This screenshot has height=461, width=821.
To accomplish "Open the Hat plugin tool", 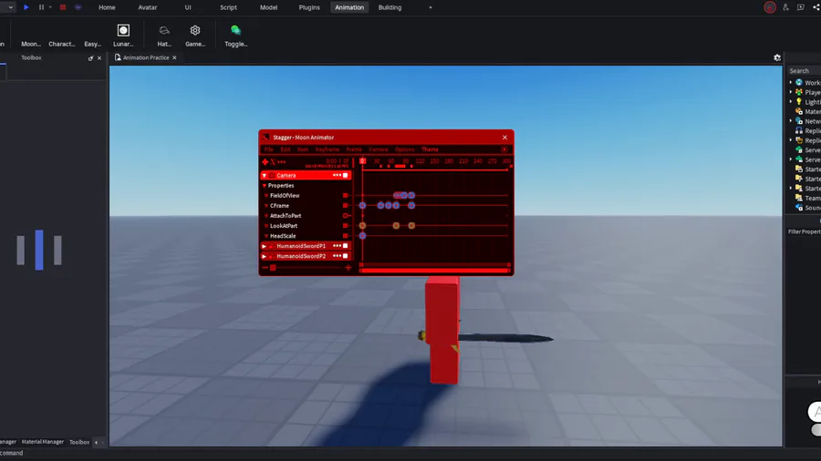I will [164, 35].
